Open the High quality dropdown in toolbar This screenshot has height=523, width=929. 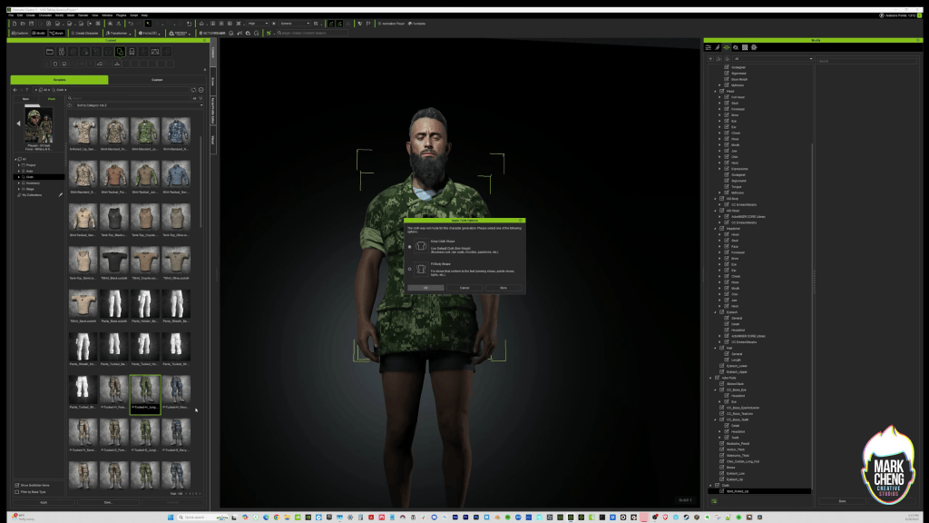[x=258, y=24]
